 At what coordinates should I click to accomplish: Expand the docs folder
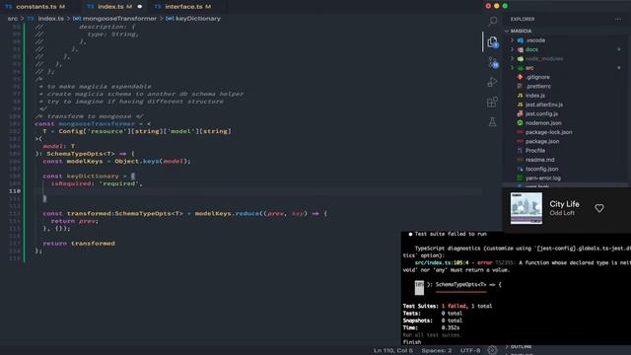pyautogui.click(x=531, y=49)
